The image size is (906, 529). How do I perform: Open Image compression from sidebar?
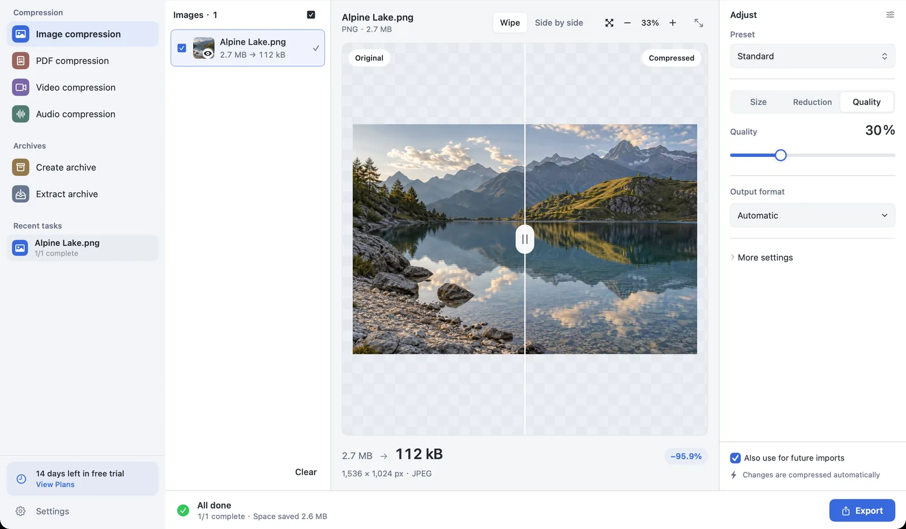83,34
